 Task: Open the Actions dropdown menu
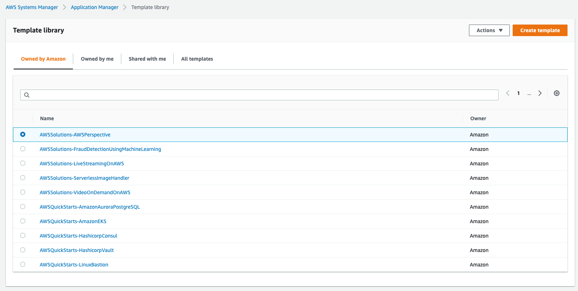pyautogui.click(x=489, y=30)
